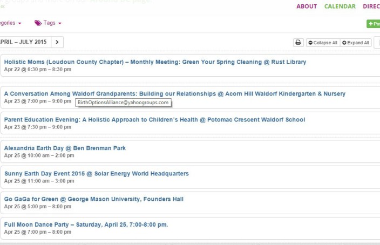Open the Holistic Moms Monthly Meeting event

155,62
